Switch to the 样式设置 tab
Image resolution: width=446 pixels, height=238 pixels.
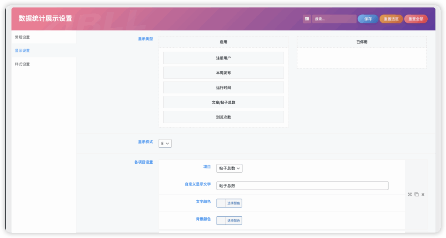(44, 64)
